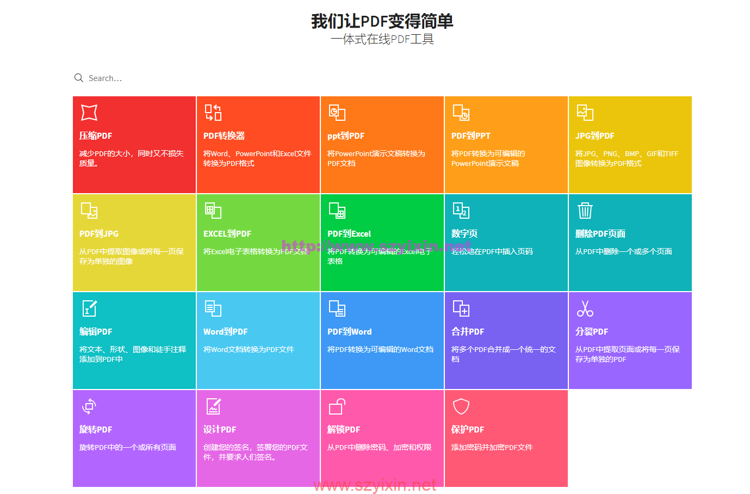Click the 解锁PDF unlock icon

(x=337, y=406)
